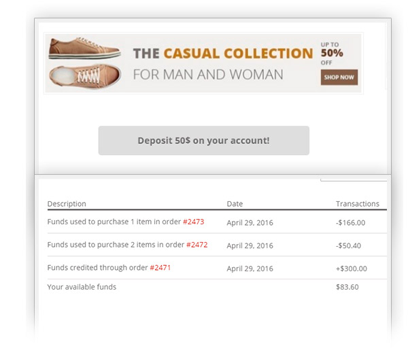
Task: Select the Date column header
Action: pos(235,204)
